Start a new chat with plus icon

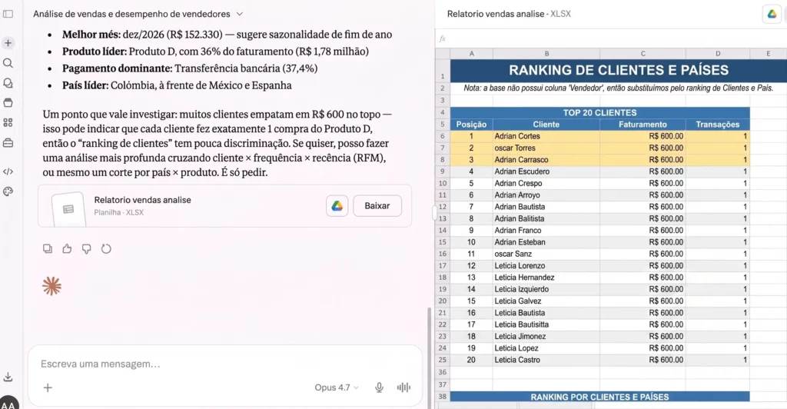tap(8, 43)
